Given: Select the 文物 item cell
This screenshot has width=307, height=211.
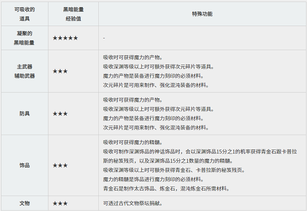Looking at the screenshot, I should coord(25,203).
